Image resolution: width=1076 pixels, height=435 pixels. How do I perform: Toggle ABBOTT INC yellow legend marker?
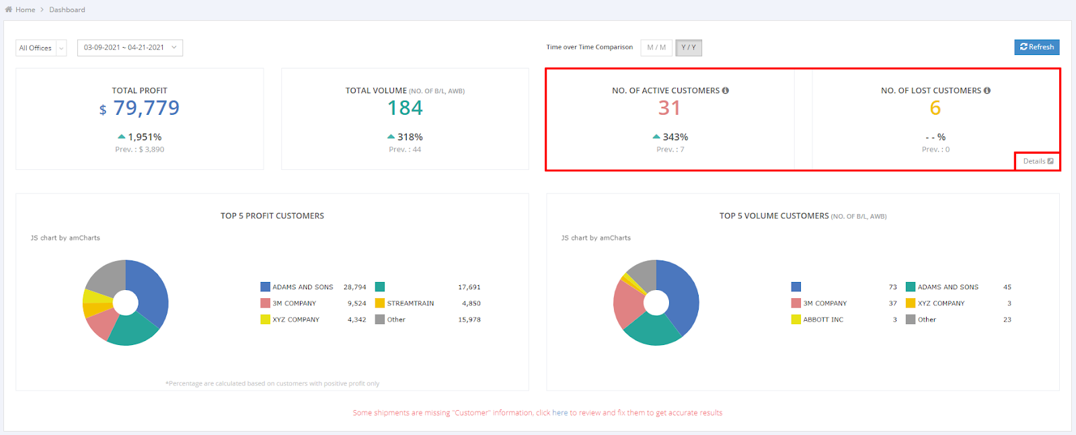pos(796,320)
